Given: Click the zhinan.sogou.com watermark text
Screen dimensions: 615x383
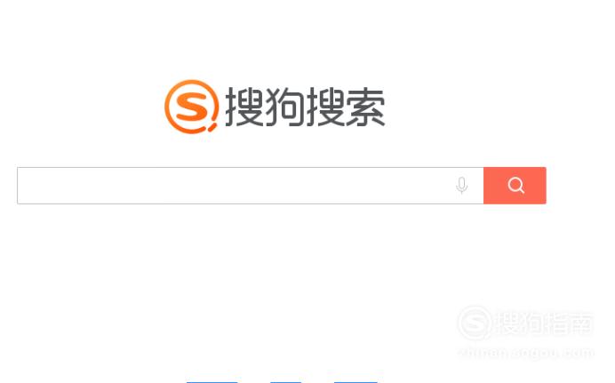Looking at the screenshot, I should pyautogui.click(x=526, y=353).
